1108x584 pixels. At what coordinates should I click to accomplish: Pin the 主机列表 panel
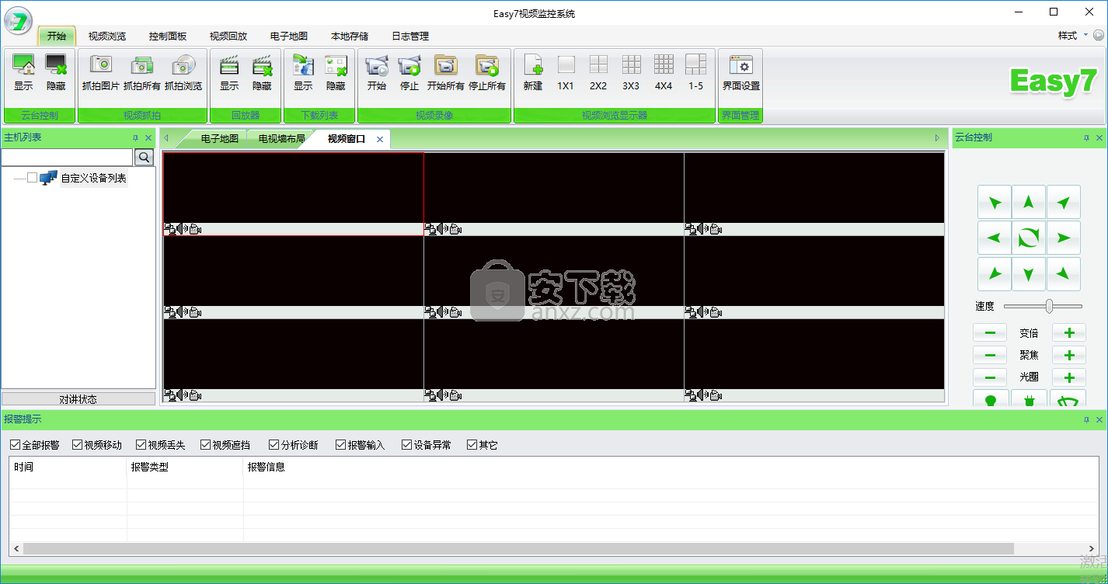(x=135, y=137)
